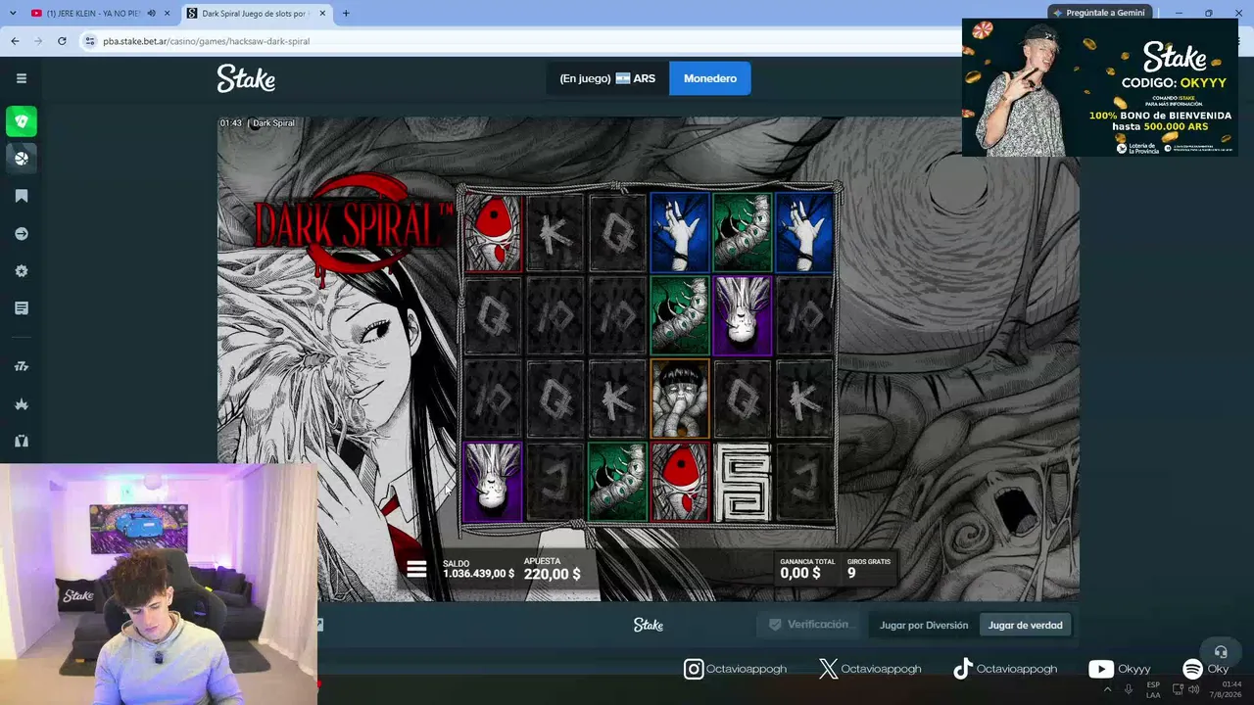Click the 01:43 game timer

click(x=230, y=123)
